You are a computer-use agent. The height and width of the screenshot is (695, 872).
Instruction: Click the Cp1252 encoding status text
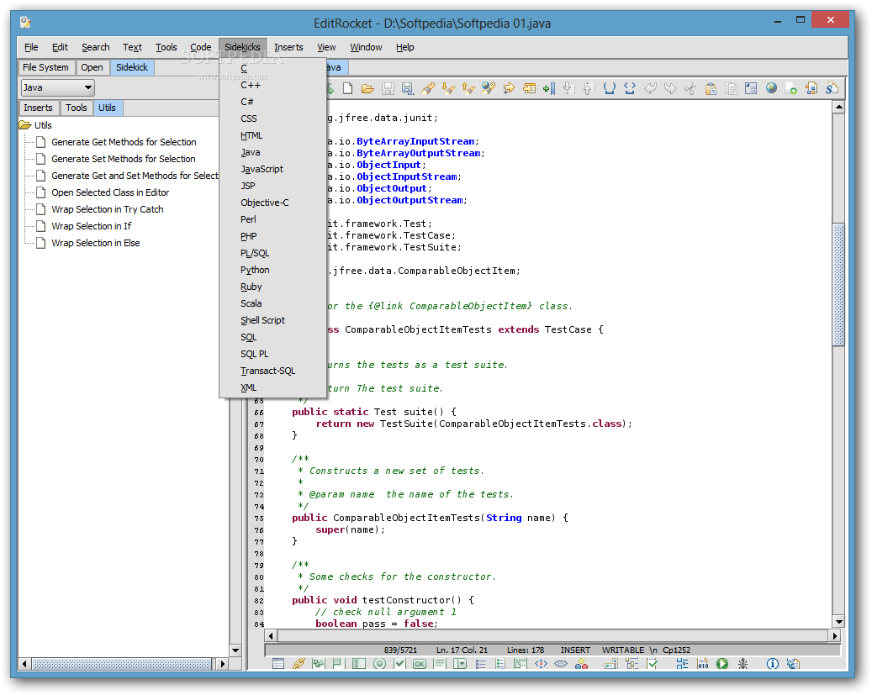tap(676, 650)
